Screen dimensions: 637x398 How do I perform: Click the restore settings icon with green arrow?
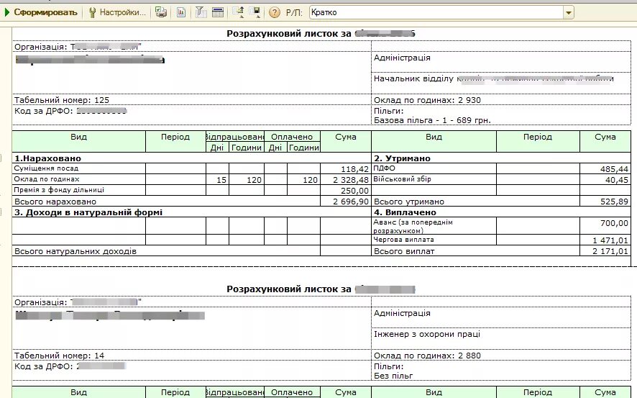point(238,12)
